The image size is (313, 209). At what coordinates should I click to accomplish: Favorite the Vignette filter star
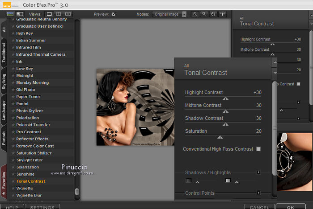(x=13, y=189)
